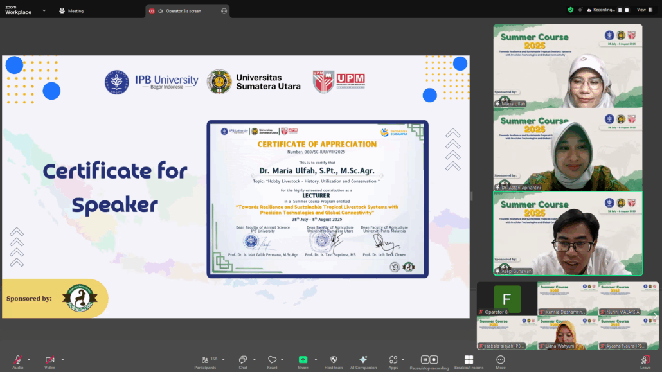Click the Leave meeting button
This screenshot has height=372, width=662.
645,360
